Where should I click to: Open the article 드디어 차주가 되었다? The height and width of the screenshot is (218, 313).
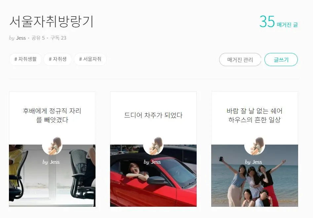point(153,115)
